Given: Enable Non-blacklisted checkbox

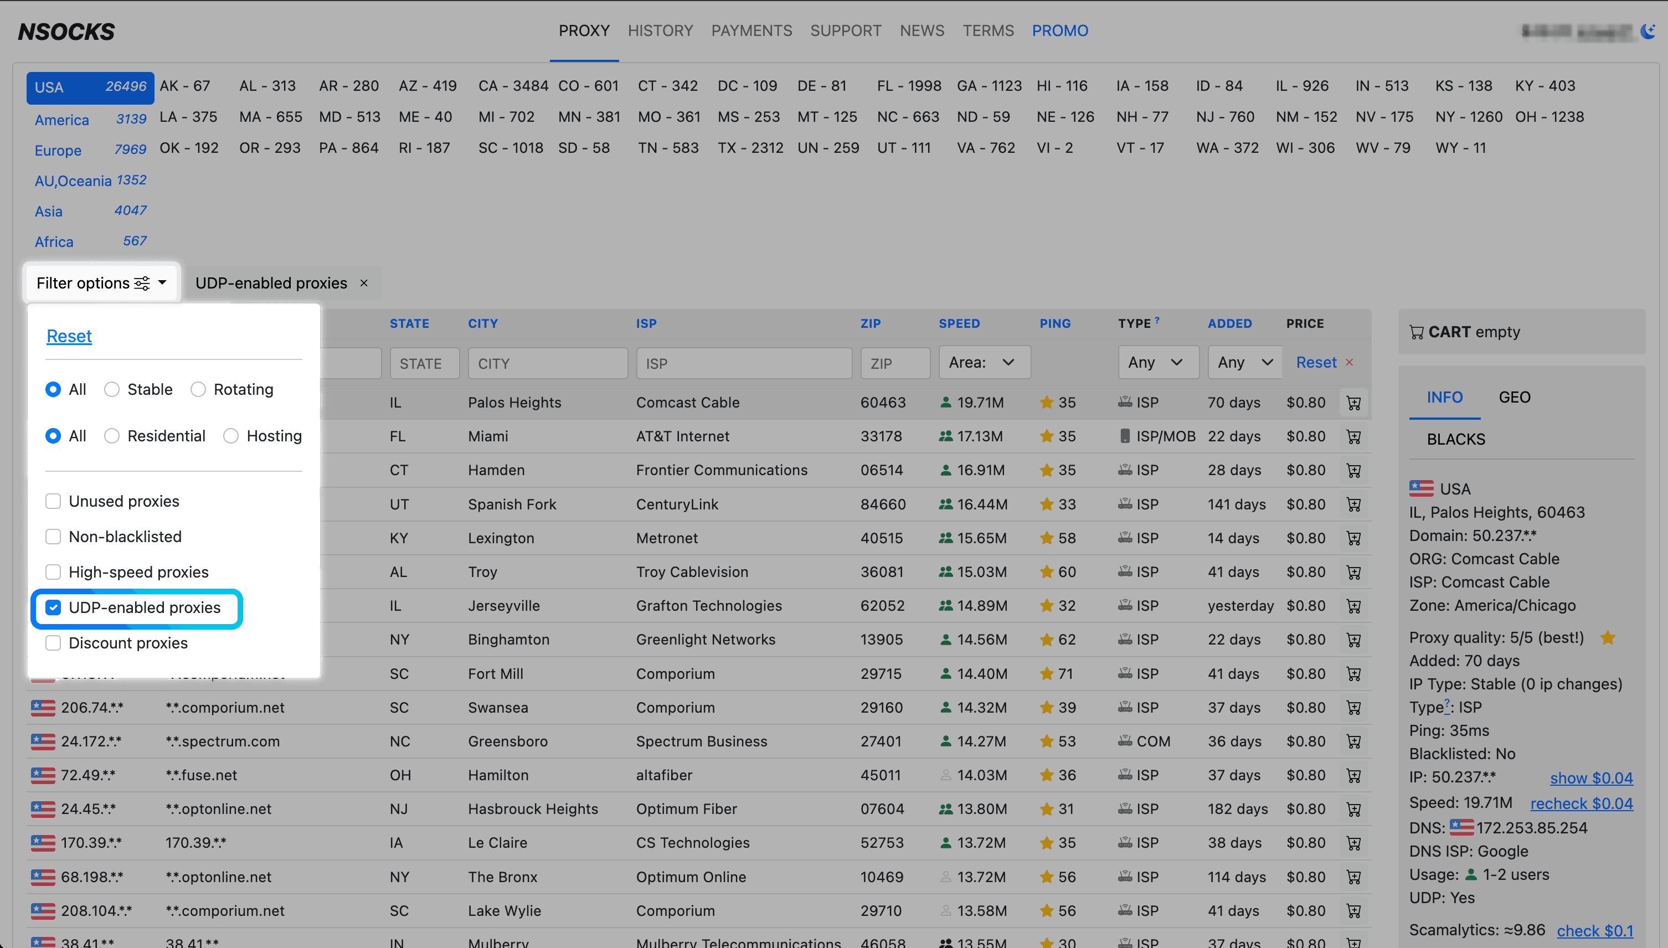Looking at the screenshot, I should click(53, 537).
